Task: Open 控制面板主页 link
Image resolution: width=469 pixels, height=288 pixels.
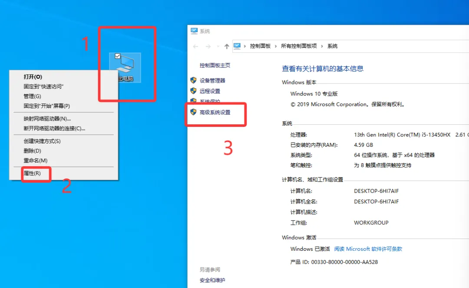Action: (x=215, y=65)
